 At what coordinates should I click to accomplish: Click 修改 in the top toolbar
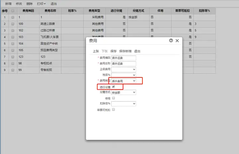19,4
